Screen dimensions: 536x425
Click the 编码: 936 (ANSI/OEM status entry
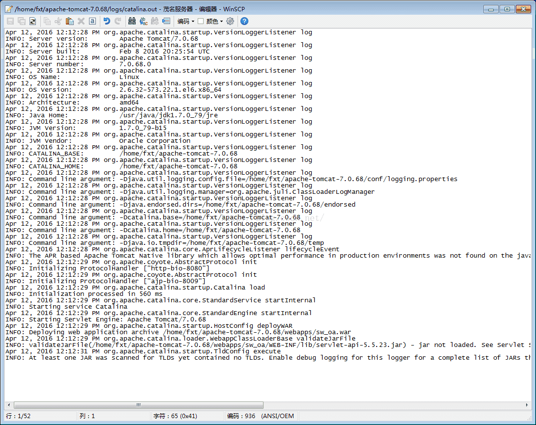[x=261, y=416]
